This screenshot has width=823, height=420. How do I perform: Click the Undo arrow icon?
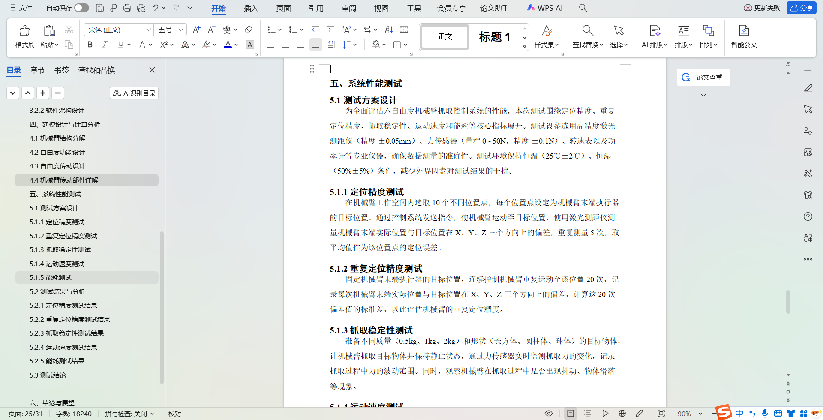click(155, 8)
